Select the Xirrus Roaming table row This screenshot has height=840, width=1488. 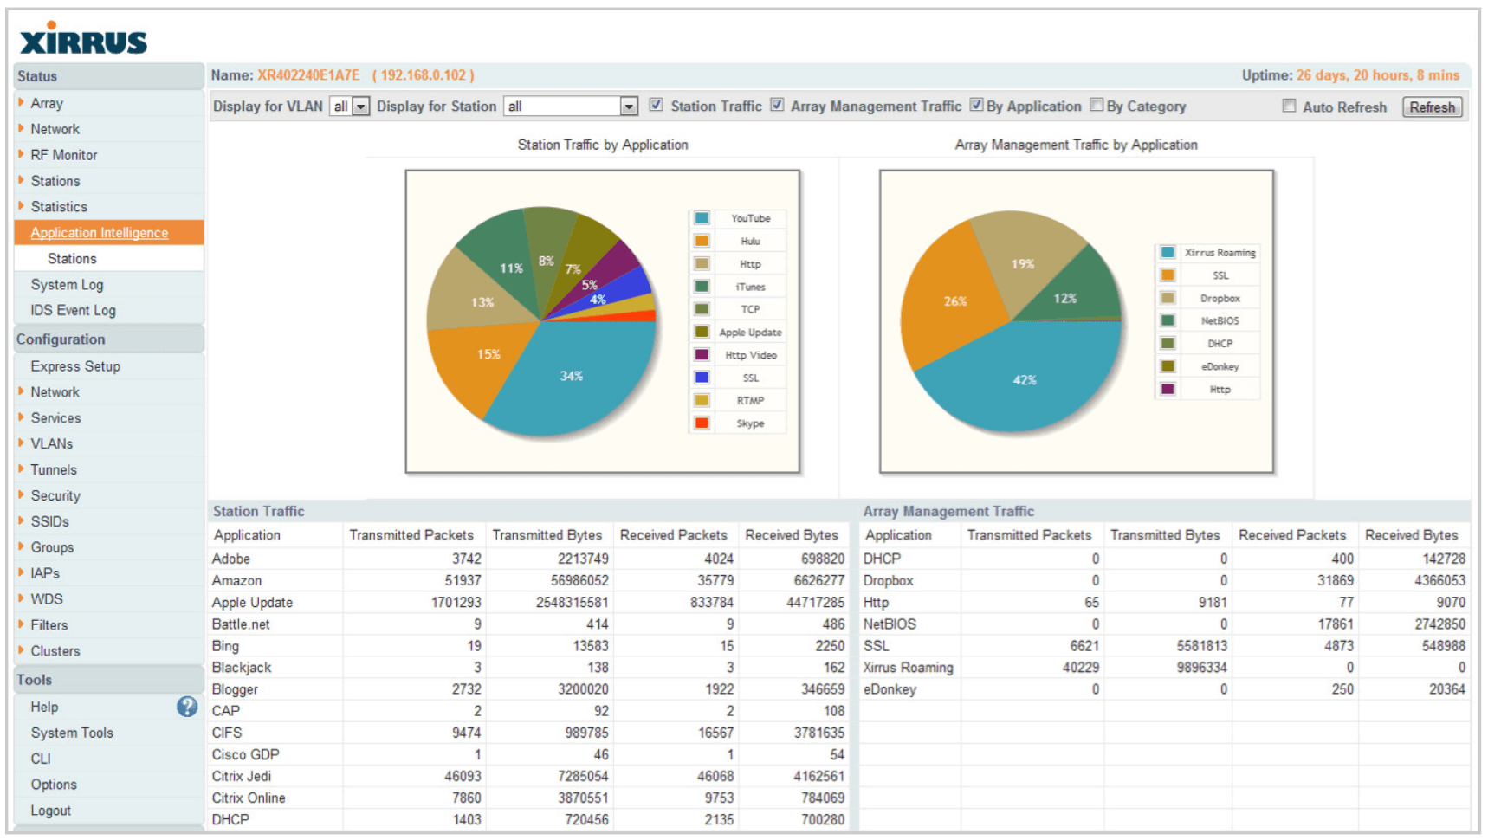click(1165, 667)
